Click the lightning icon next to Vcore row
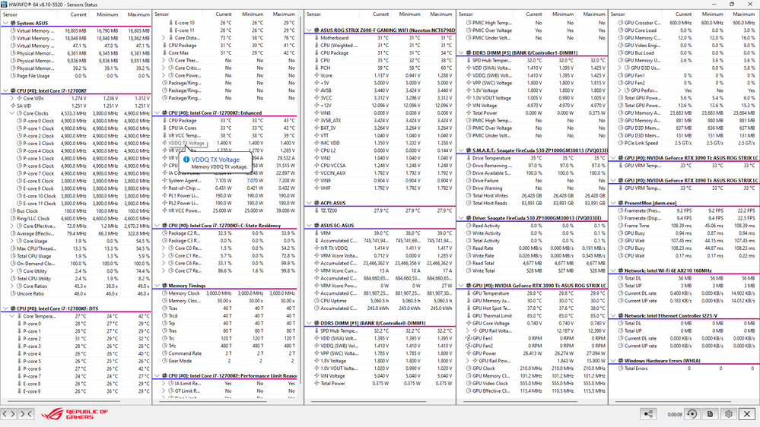This screenshot has width=760, height=427. pos(316,75)
